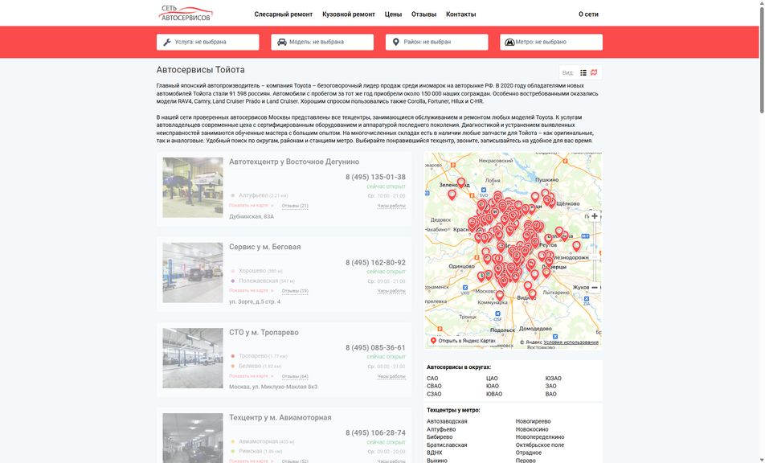
Task: Click Беляево station in Тропарево card
Action: pyautogui.click(x=250, y=367)
